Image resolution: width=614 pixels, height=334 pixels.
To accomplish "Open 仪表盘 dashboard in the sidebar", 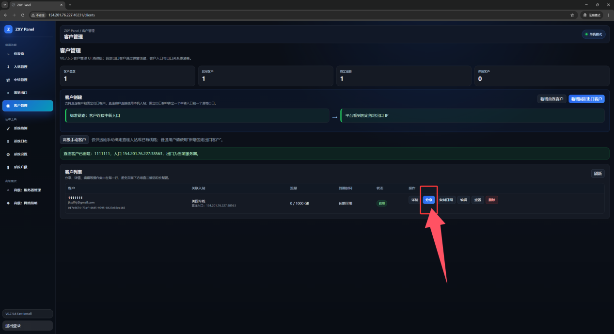I will [28, 54].
